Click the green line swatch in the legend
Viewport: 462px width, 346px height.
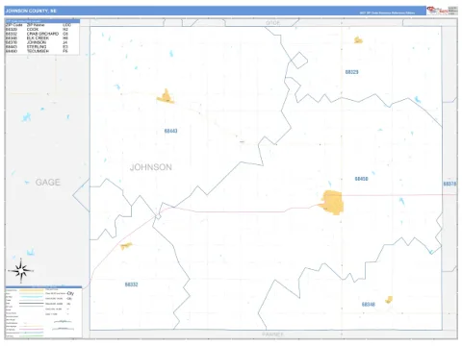point(32,335)
